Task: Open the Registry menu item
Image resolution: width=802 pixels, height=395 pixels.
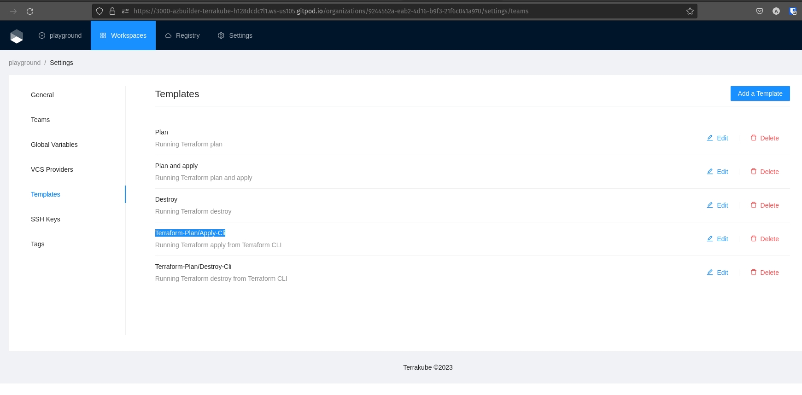Action: 182,35
